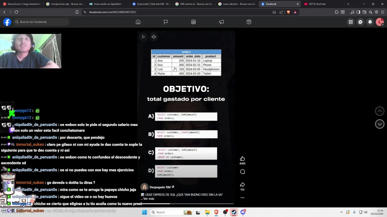This screenshot has width=387, height=217.
Task: Click the screen cast icon in address bar
Action: pos(274,12)
